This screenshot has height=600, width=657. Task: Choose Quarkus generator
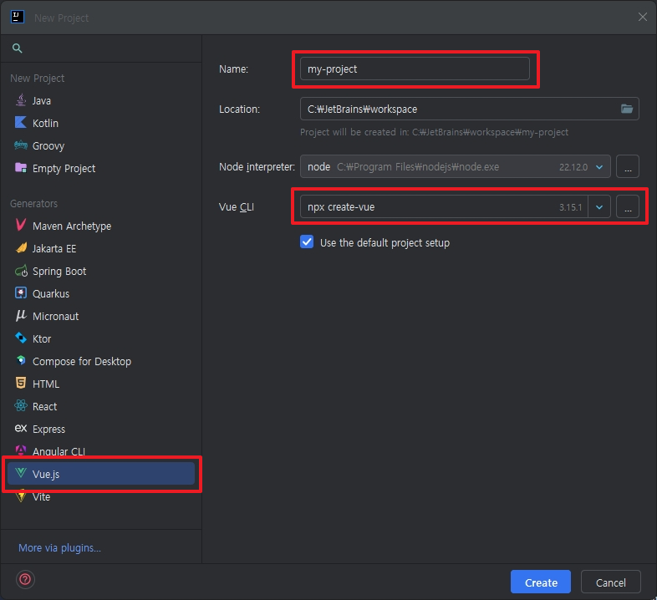pyautogui.click(x=101, y=294)
